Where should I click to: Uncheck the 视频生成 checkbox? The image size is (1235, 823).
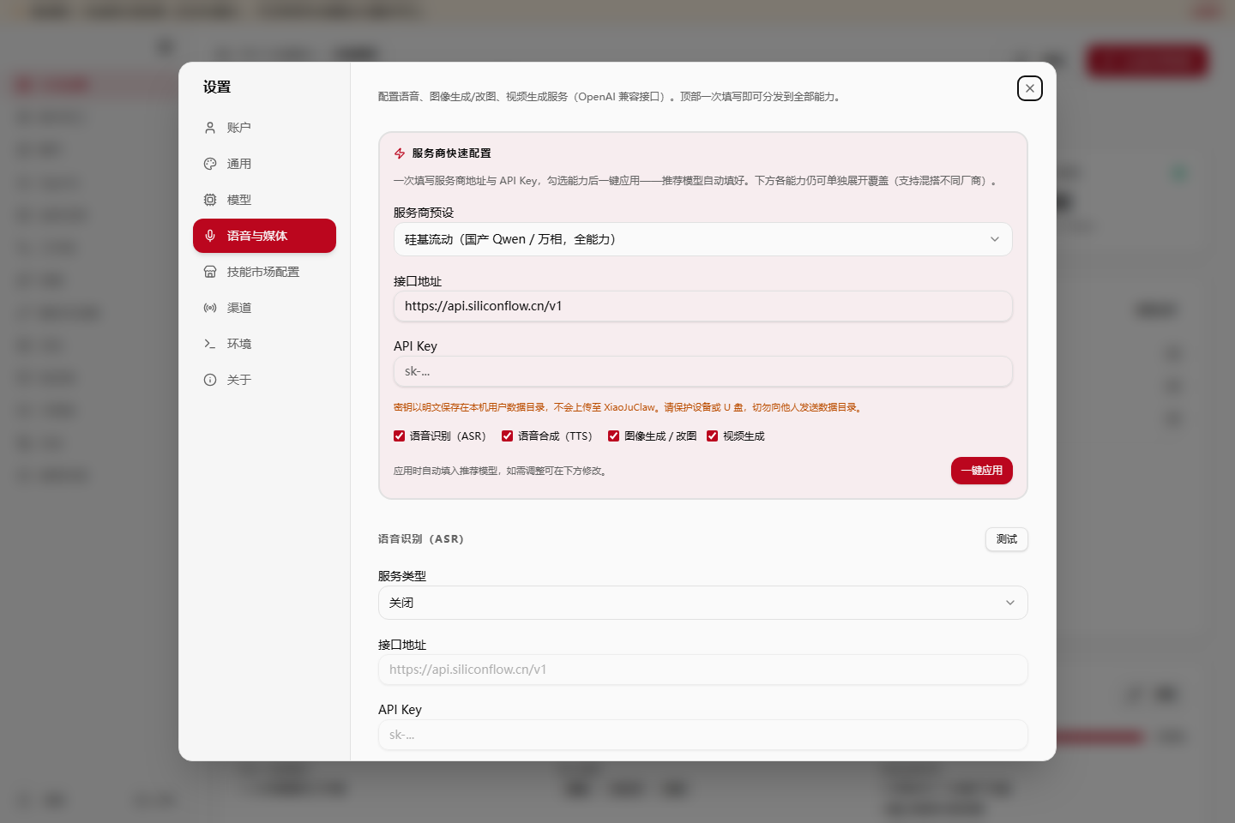click(712, 436)
